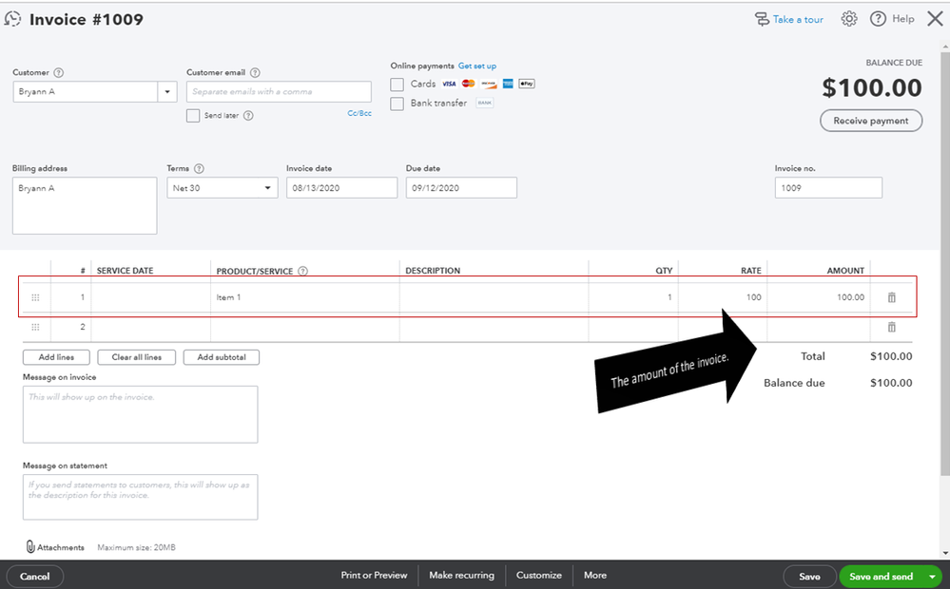Image resolution: width=950 pixels, height=589 pixels.
Task: Click the Take a tour link text
Action: (798, 19)
